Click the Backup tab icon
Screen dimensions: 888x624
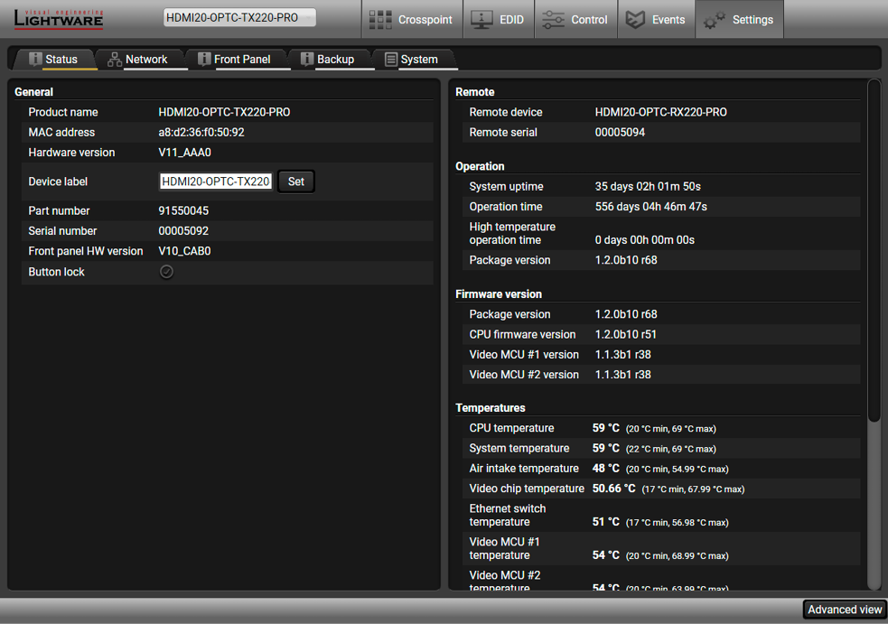click(307, 59)
